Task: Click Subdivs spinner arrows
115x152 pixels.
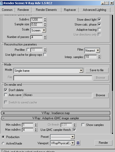Action: (x=45, y=20)
